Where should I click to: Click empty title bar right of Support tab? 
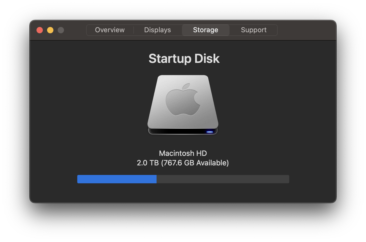tap(307, 30)
